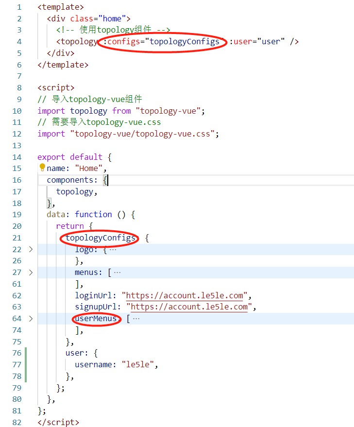Click the "Home" name string on line 15
Image resolution: width=354 pixels, height=427 pixels.
[88, 168]
